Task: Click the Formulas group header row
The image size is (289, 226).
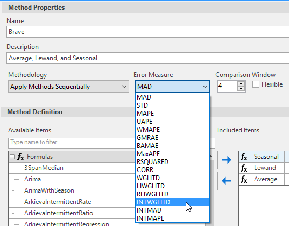Action: (72, 157)
